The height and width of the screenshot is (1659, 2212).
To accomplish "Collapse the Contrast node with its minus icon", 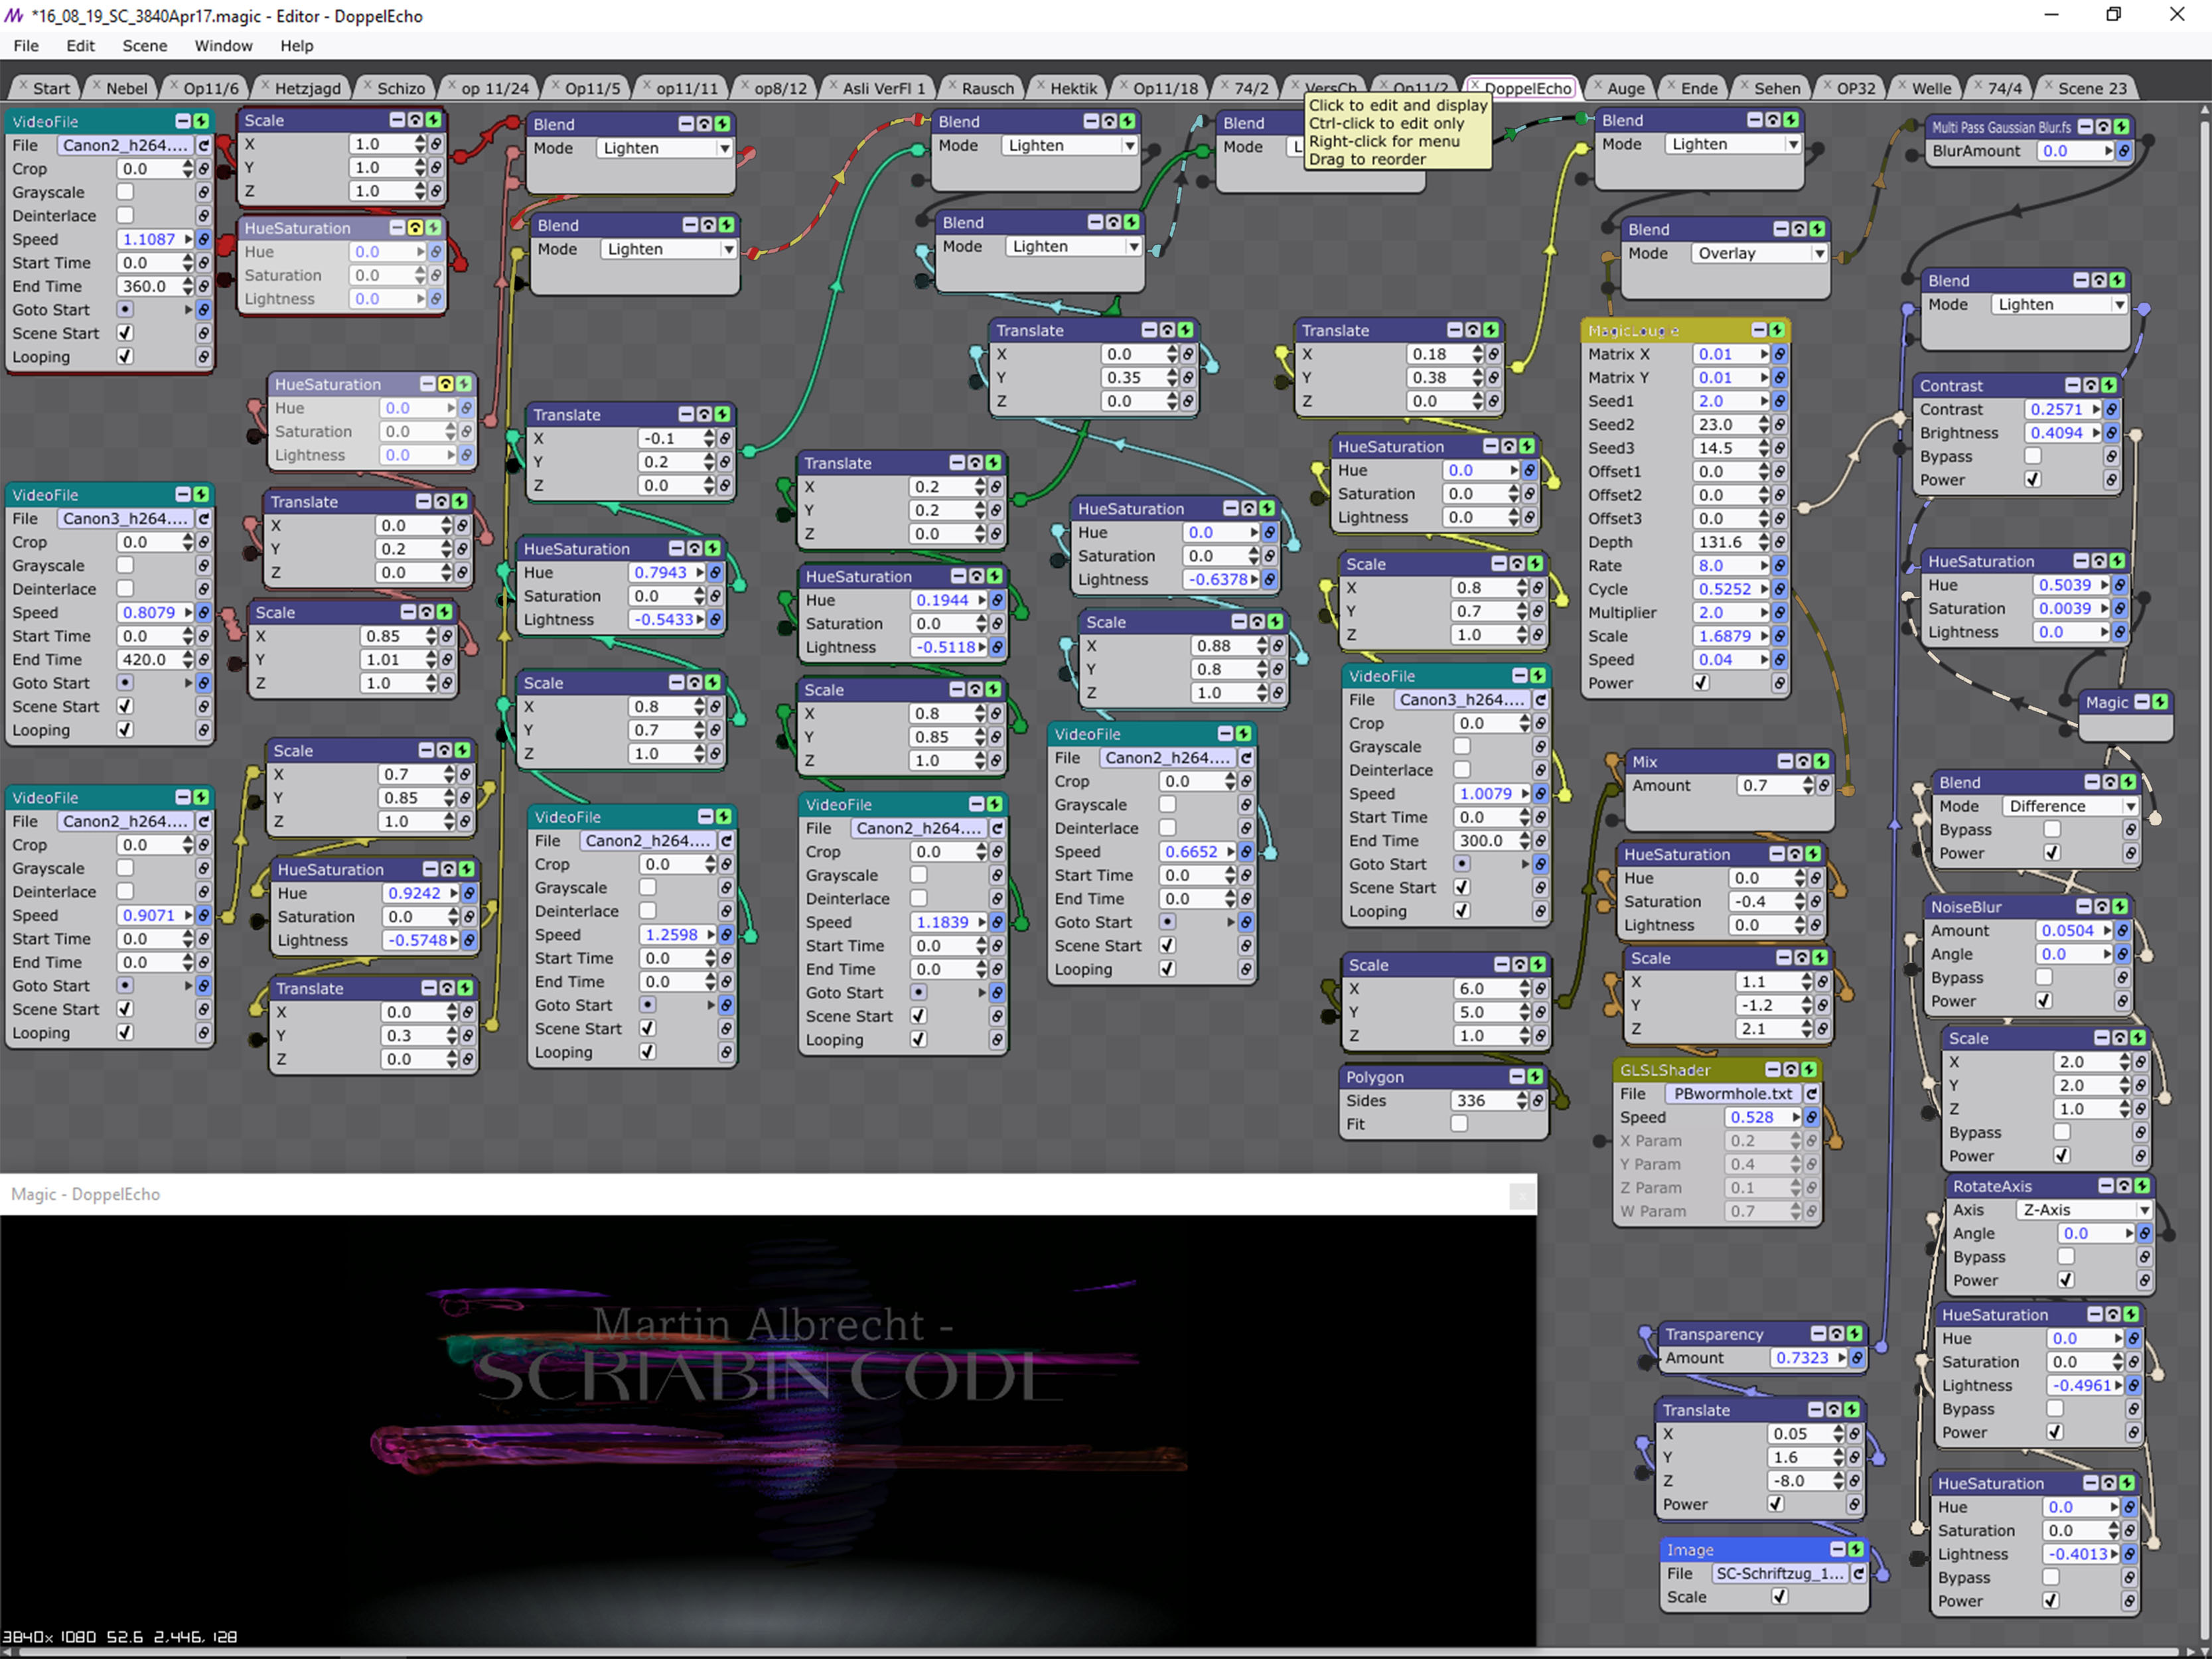I will [2073, 385].
